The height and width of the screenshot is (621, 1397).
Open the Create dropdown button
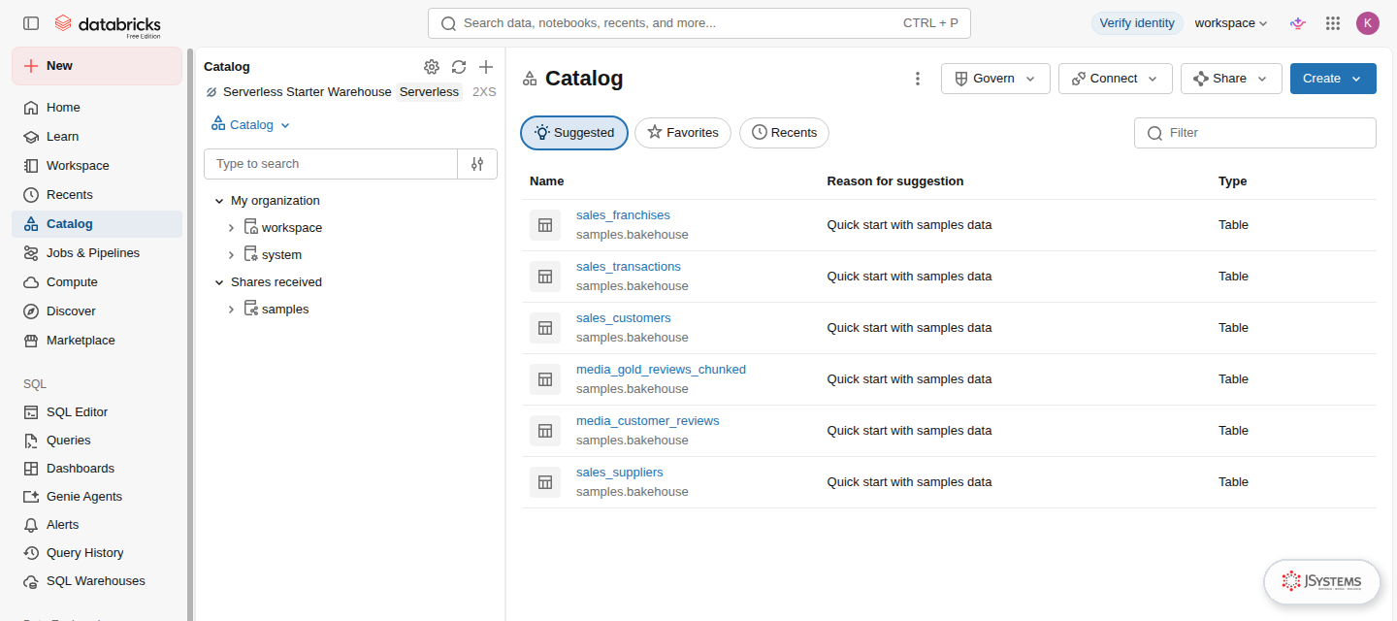1333,79
